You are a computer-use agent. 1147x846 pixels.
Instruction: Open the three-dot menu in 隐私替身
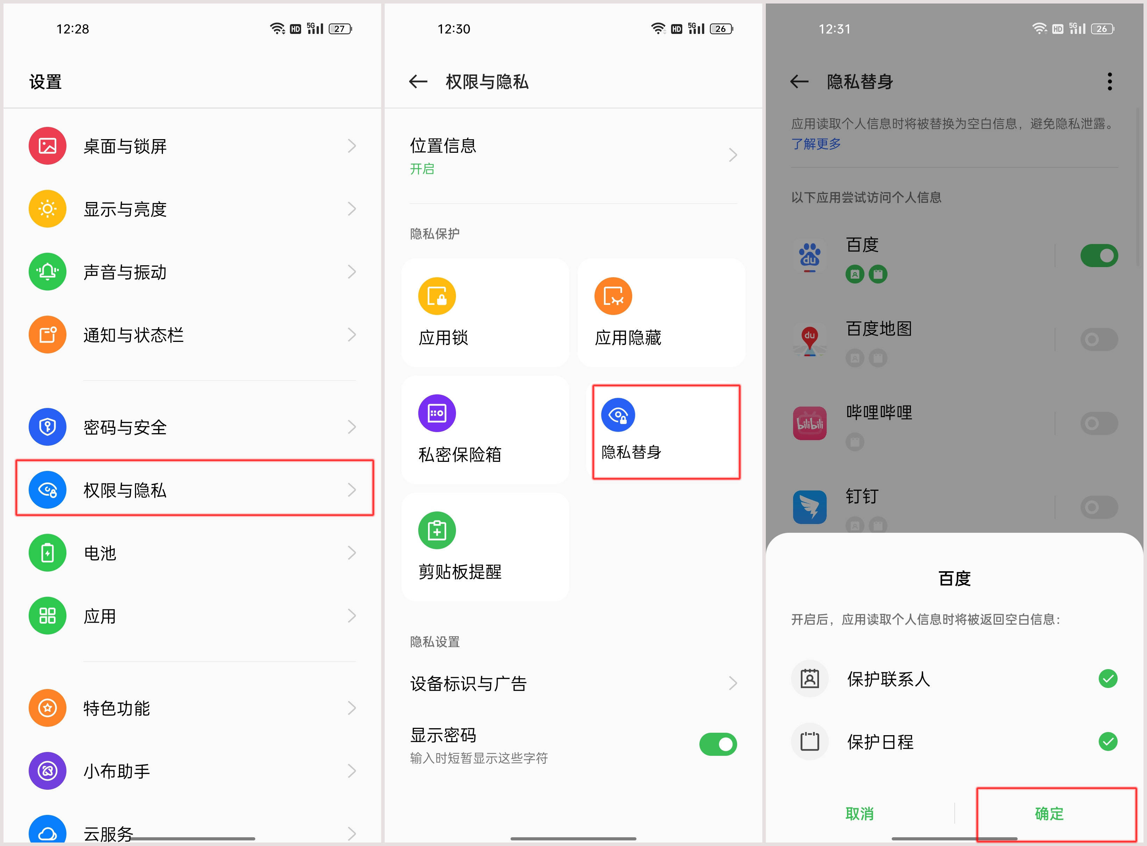[x=1110, y=81]
